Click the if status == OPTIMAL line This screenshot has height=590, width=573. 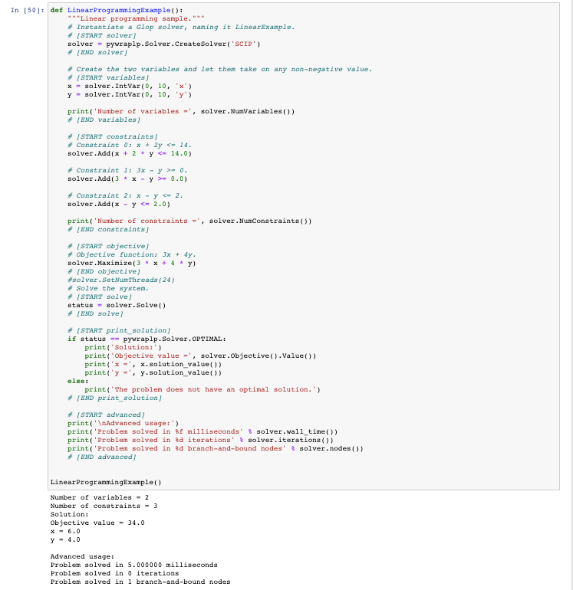click(x=147, y=339)
